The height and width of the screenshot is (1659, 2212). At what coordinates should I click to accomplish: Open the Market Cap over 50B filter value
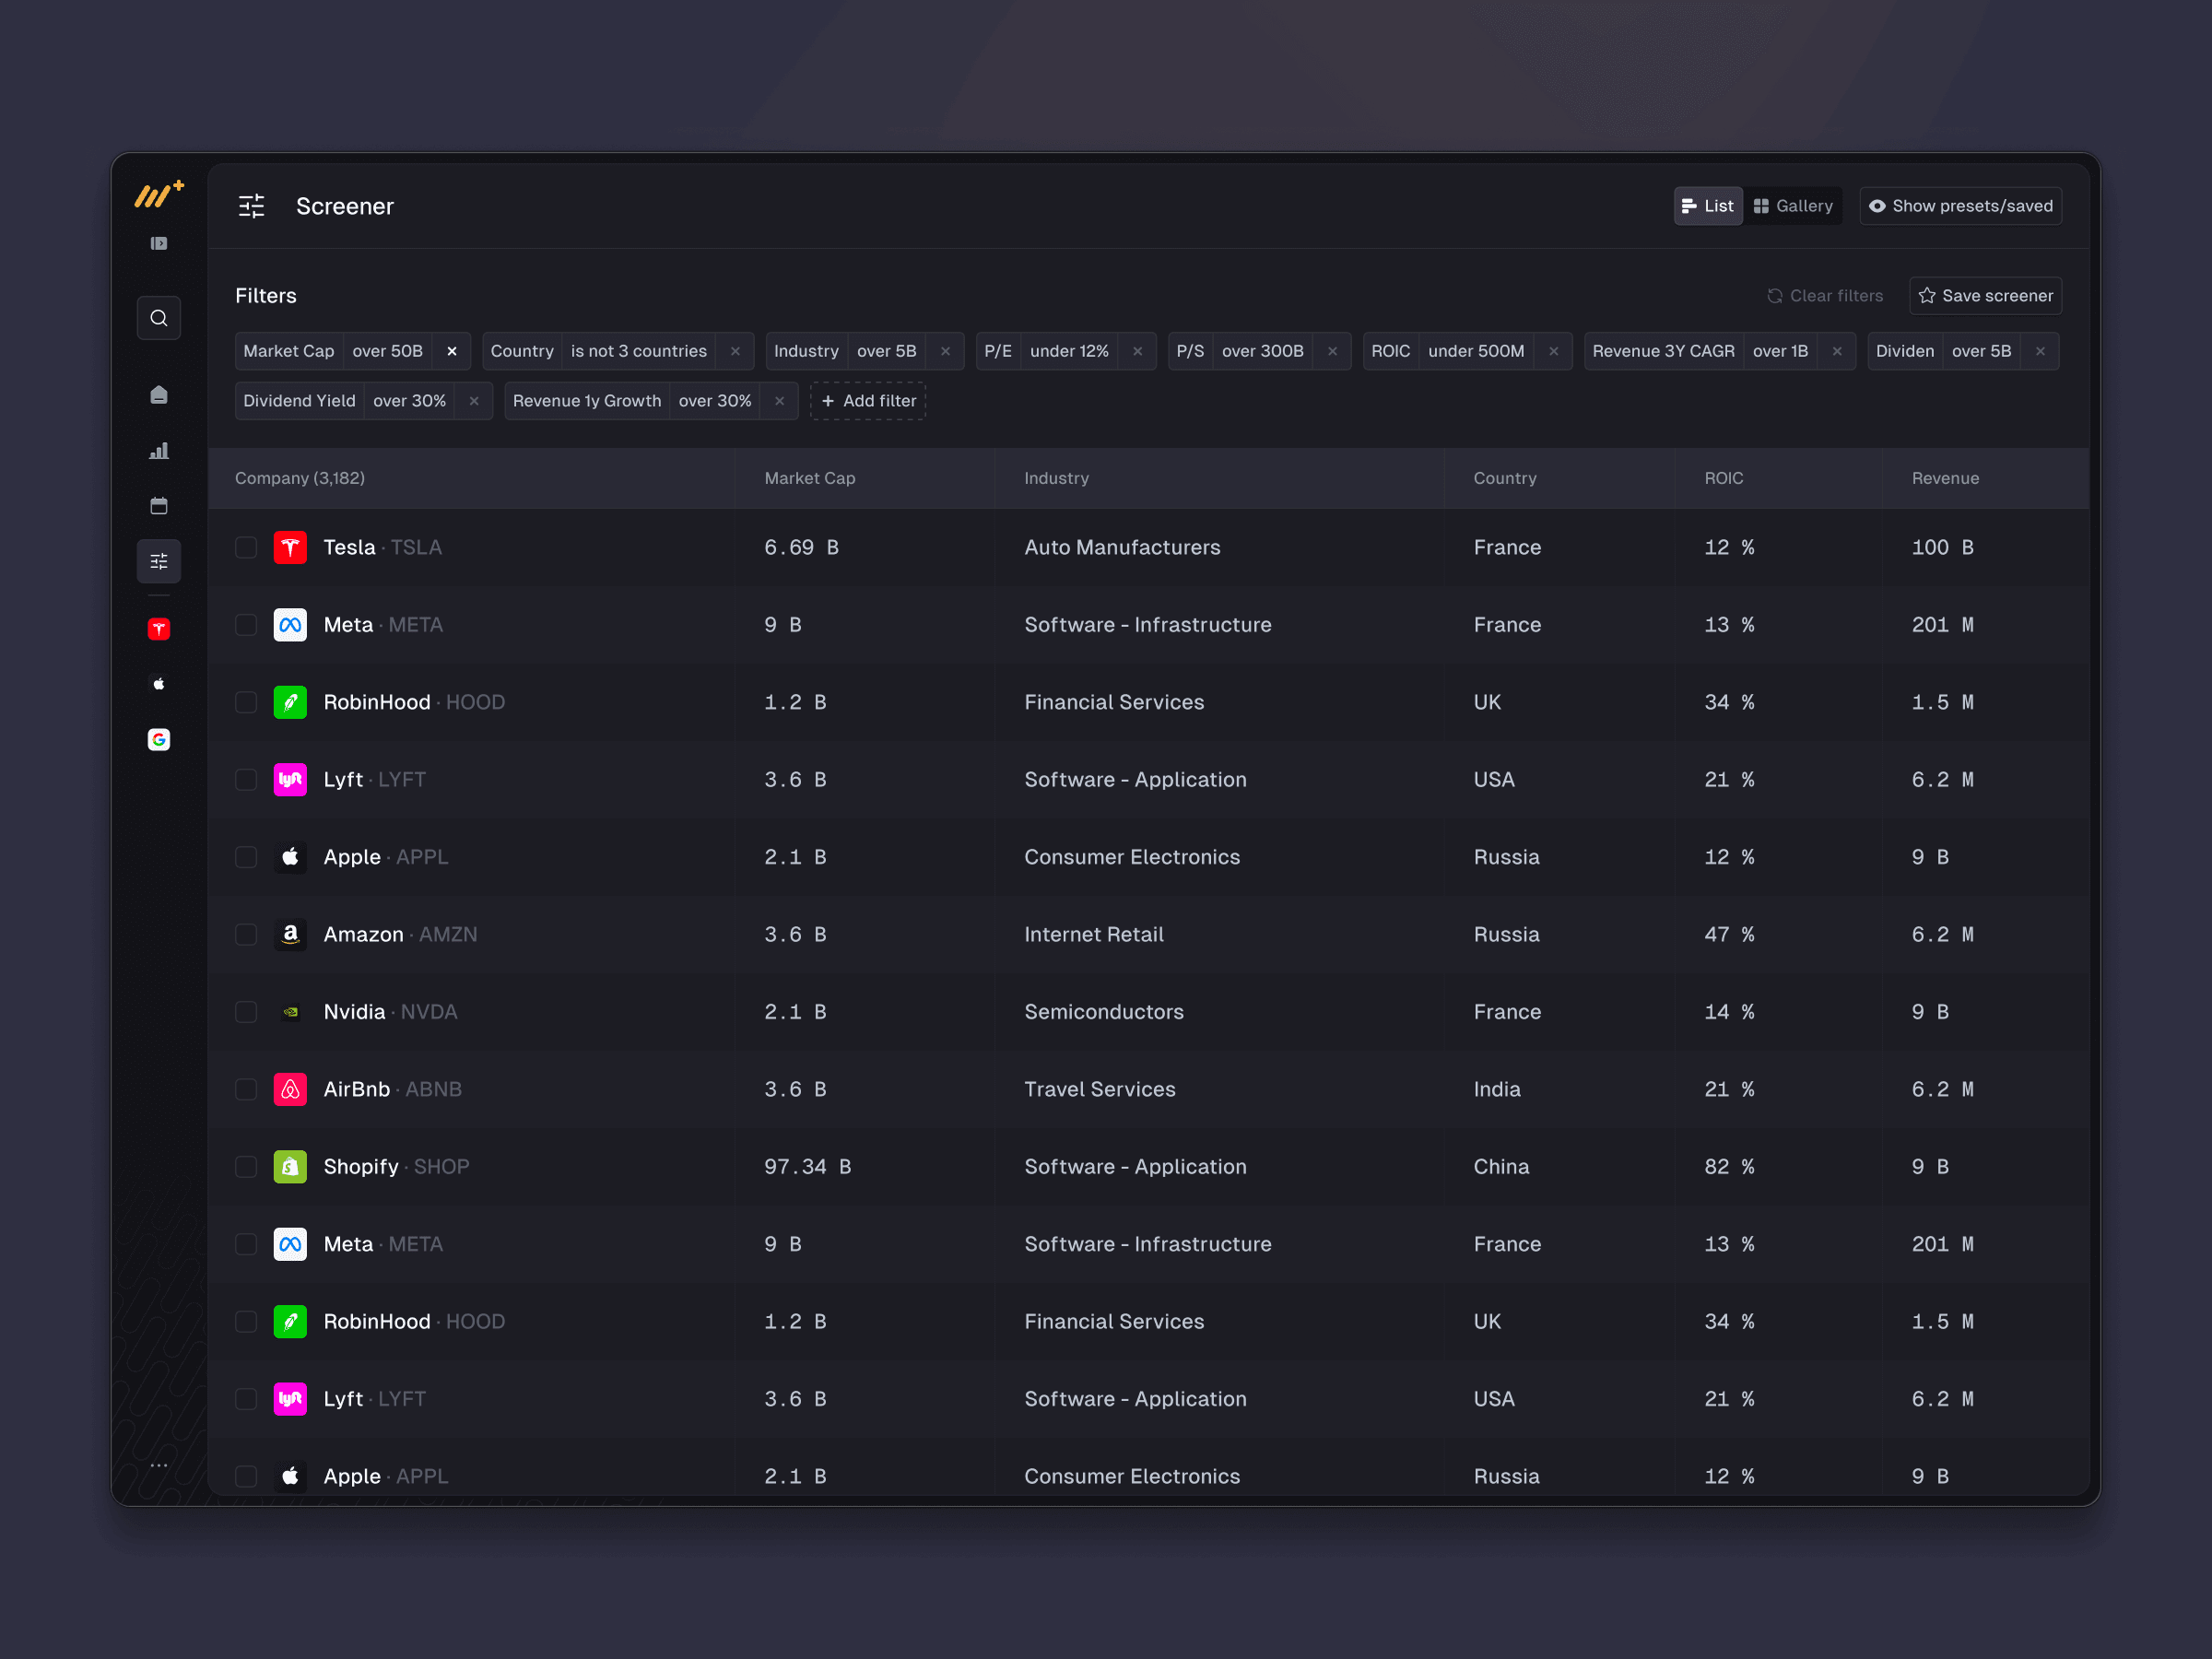[x=387, y=351]
